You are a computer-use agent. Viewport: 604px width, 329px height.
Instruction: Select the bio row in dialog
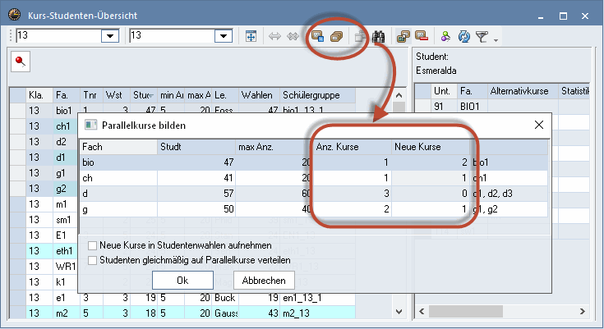pyautogui.click(x=314, y=162)
